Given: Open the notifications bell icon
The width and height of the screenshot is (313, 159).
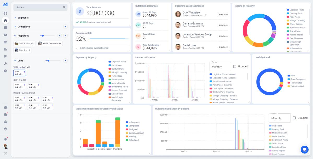Looking at the screenshot, I should (5, 139).
